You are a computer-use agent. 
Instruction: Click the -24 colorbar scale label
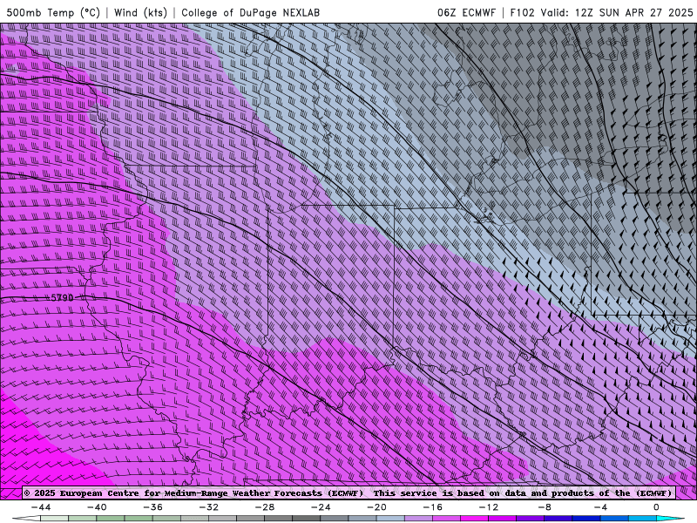[321, 507]
